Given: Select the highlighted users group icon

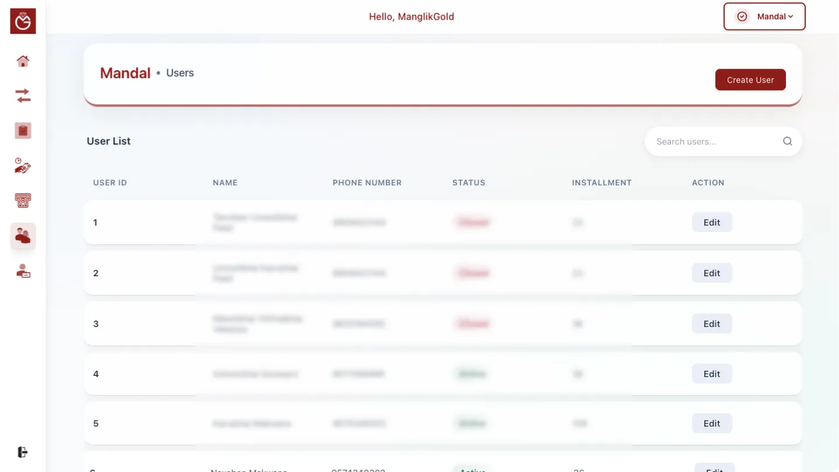Looking at the screenshot, I should coord(23,236).
